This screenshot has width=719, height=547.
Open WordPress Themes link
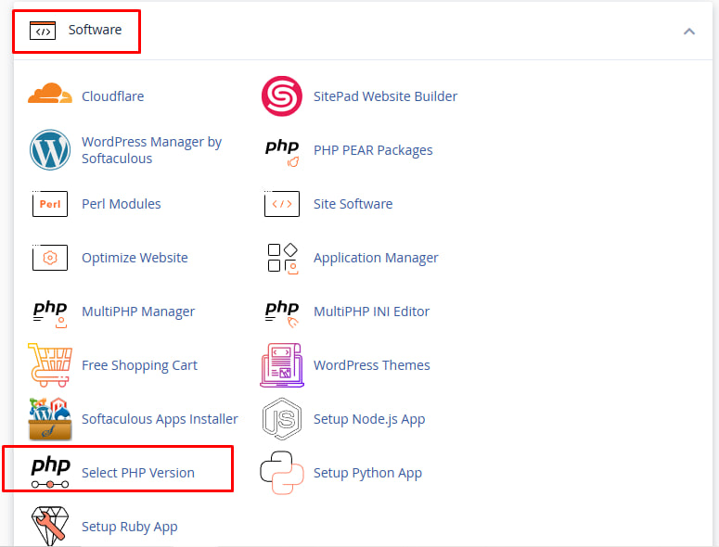click(x=372, y=365)
